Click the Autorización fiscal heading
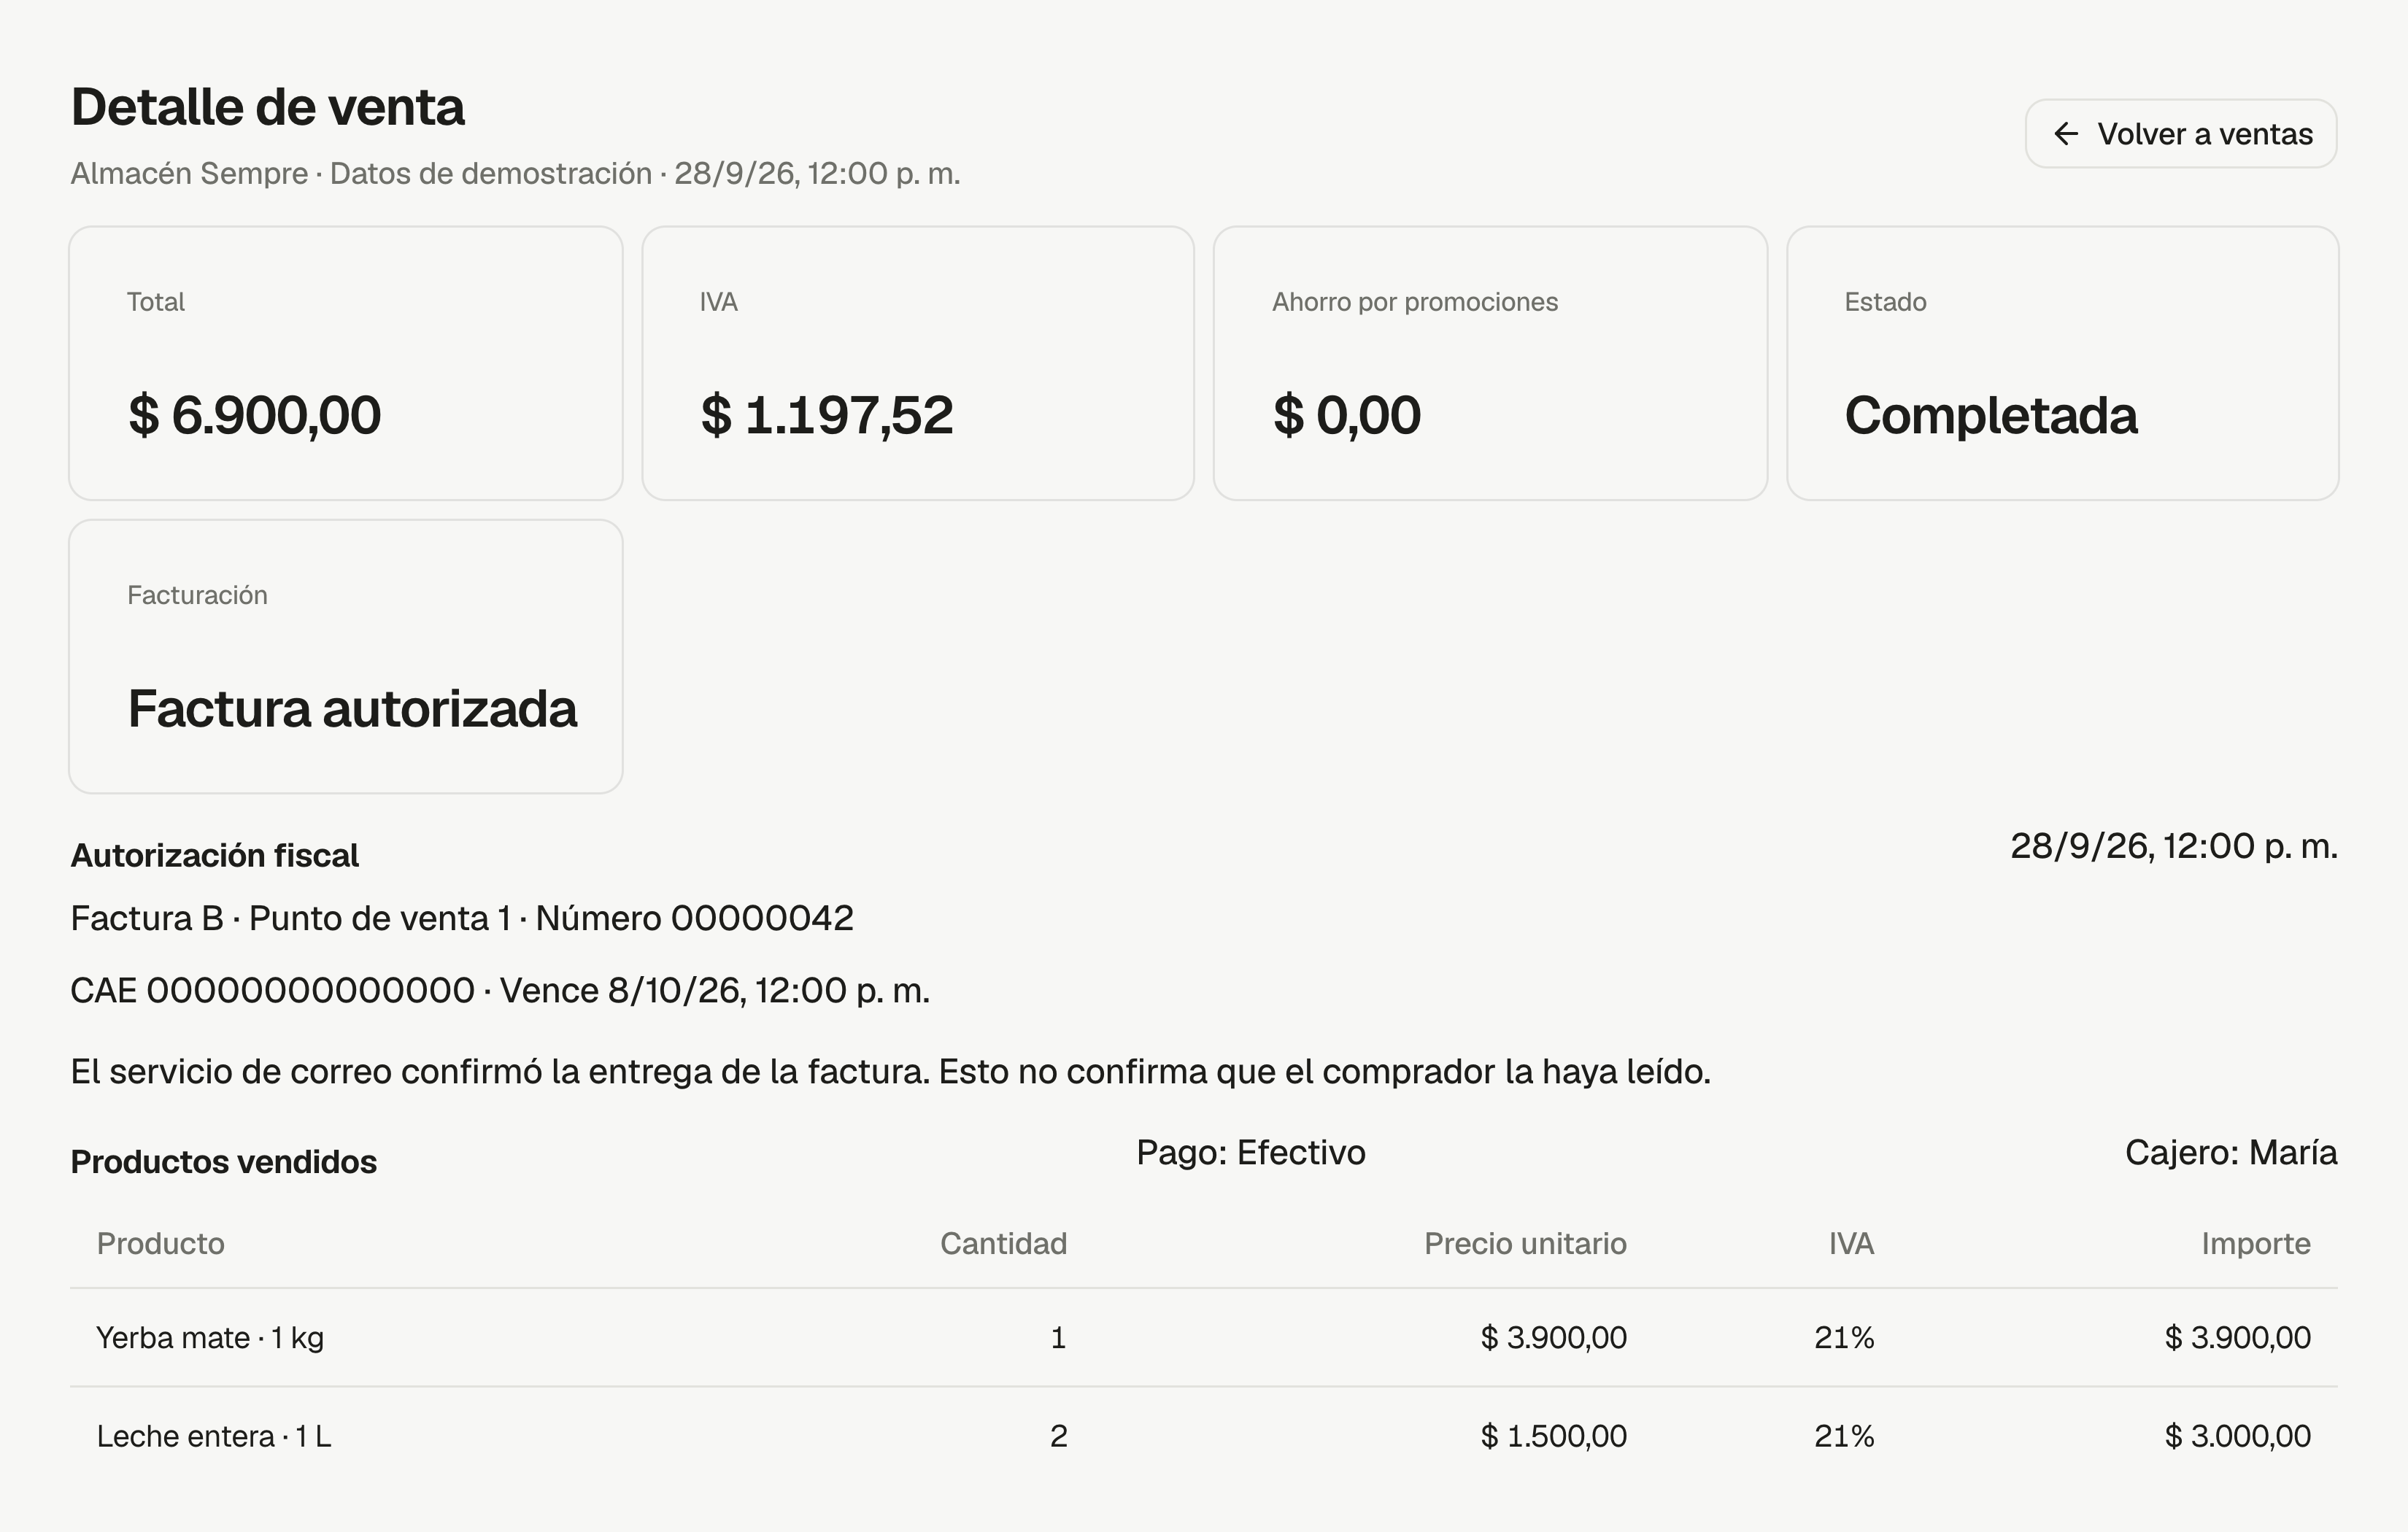2408x1532 pixels. tap(214, 856)
